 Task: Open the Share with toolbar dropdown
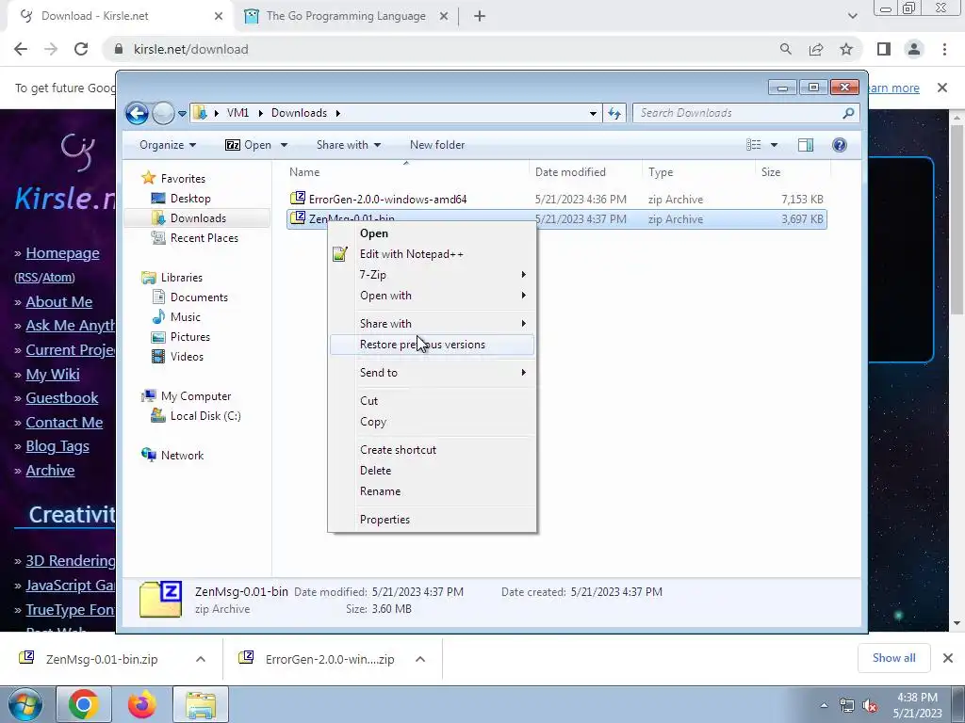(349, 145)
